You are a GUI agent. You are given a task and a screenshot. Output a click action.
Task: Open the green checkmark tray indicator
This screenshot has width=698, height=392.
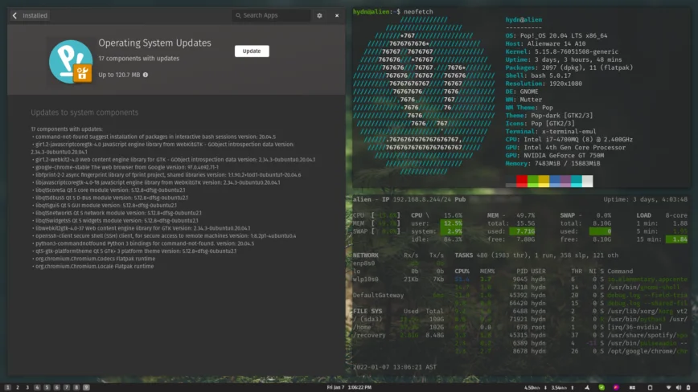point(602,387)
